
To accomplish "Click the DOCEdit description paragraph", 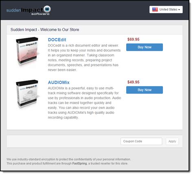I will click(x=84, y=58).
